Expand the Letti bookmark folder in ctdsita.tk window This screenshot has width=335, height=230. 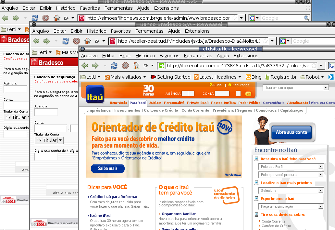click(x=90, y=77)
